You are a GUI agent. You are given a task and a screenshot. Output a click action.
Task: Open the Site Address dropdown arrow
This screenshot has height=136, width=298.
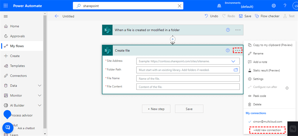(233, 61)
